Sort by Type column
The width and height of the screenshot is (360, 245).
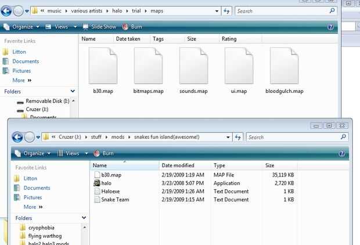pos(236,165)
